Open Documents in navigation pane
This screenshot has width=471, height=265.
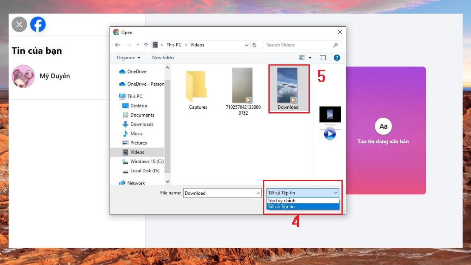138,115
